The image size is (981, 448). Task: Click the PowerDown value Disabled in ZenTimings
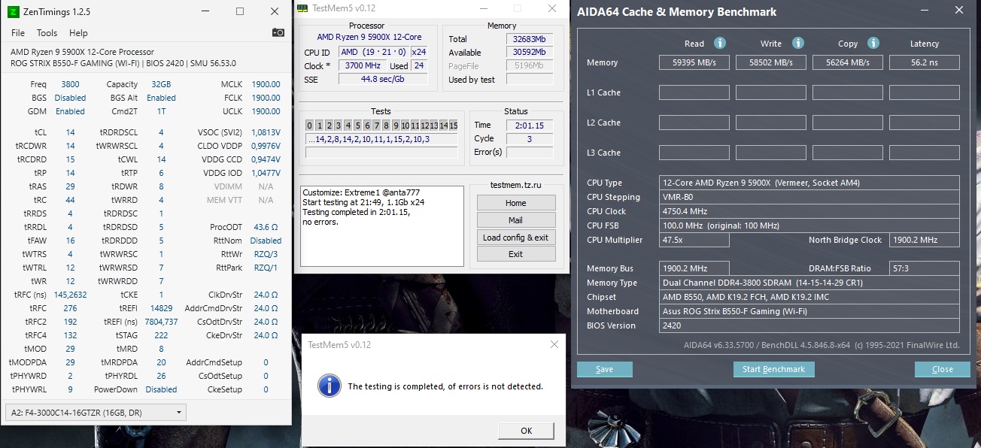pos(161,389)
